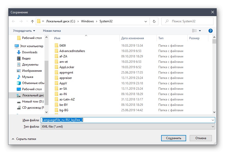Screen dimensions: 225x153
Task: Open recent locations dropdown arrow
Action: coord(27,21)
